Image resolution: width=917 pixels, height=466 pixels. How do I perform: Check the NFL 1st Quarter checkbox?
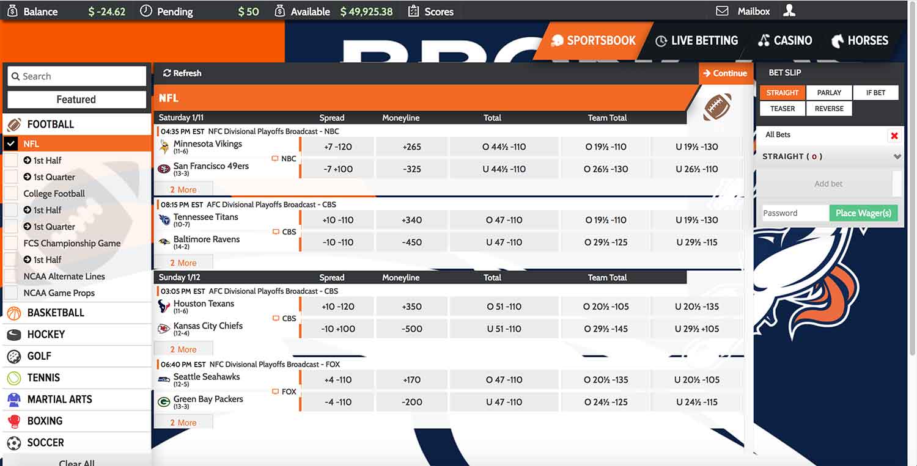click(x=11, y=177)
